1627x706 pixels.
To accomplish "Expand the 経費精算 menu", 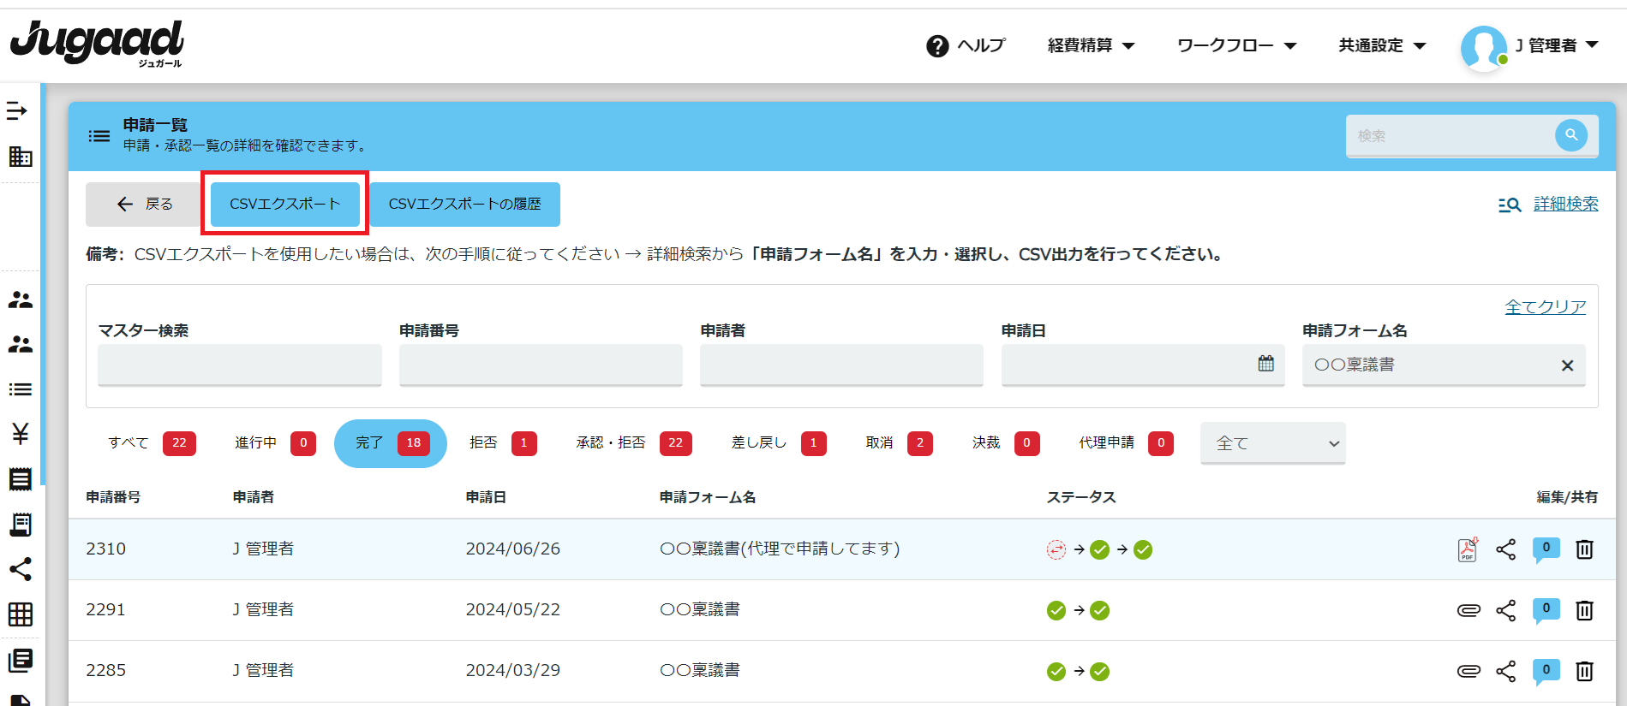I will [1091, 45].
